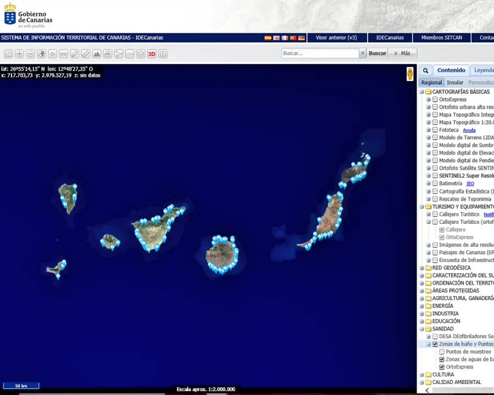The width and height of the screenshot is (494, 395).
Task: Click the 50 km scale bar
Action: tap(21, 386)
